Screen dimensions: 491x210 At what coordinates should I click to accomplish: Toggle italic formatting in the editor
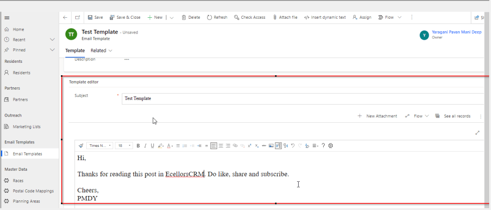(145, 146)
